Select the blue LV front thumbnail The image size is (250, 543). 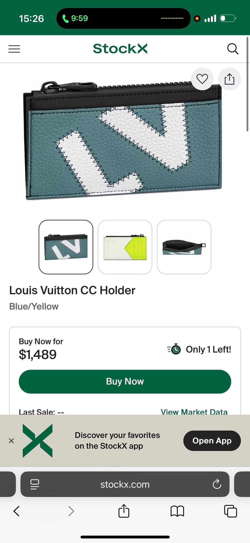(x=66, y=247)
